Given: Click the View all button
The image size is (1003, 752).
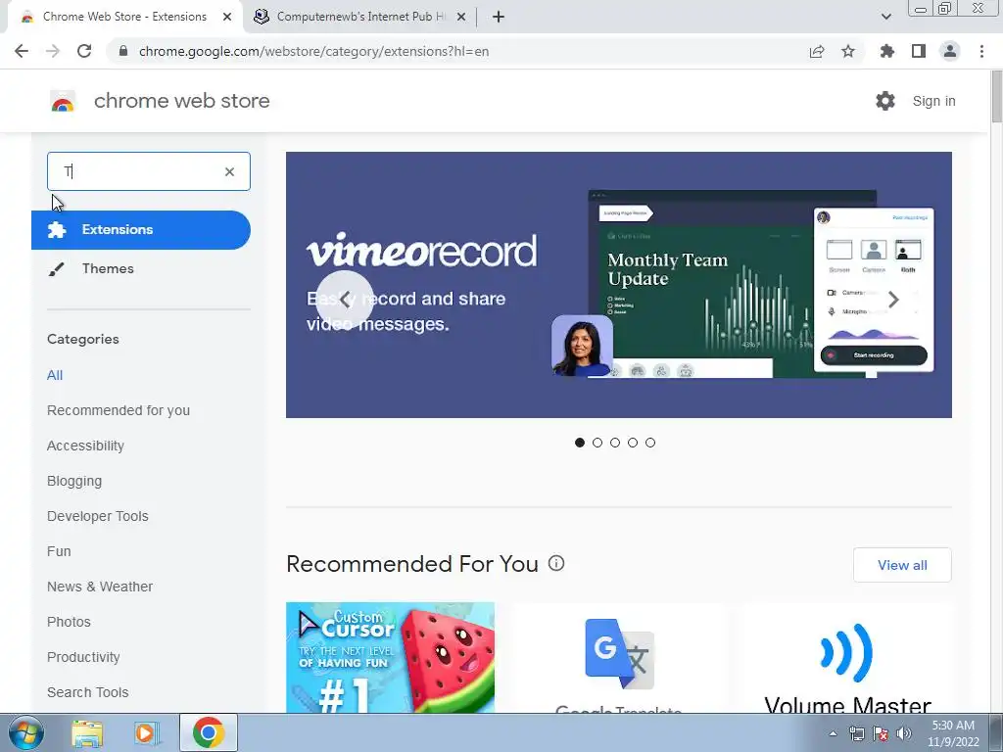Looking at the screenshot, I should (x=902, y=565).
